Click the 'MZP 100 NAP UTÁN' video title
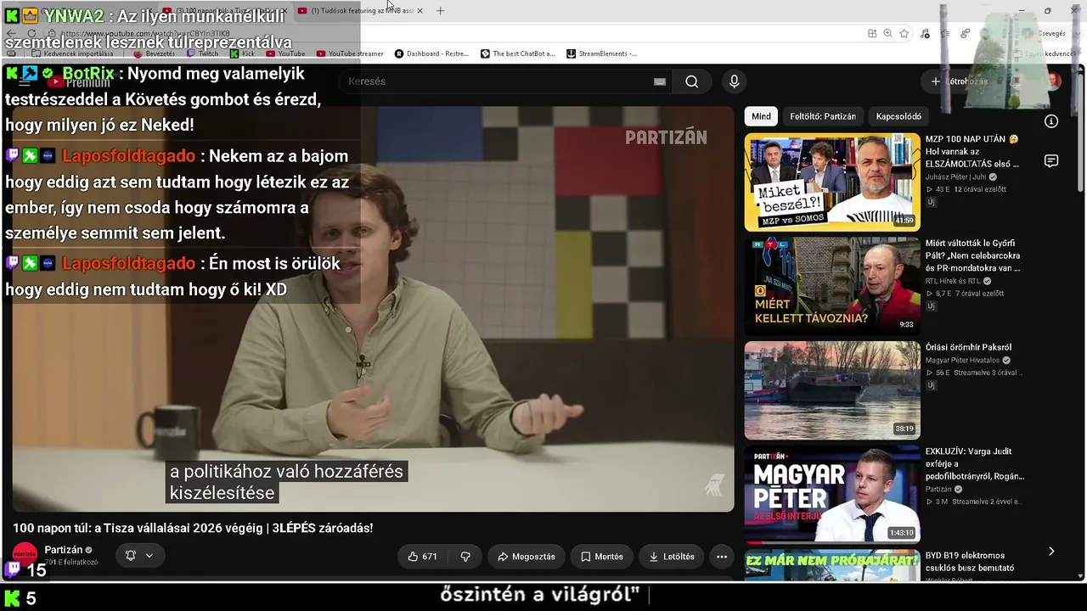 pyautogui.click(x=972, y=151)
